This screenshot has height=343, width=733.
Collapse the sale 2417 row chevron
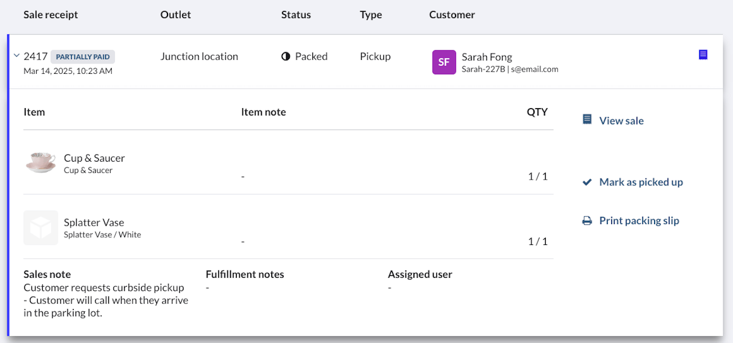pos(16,56)
